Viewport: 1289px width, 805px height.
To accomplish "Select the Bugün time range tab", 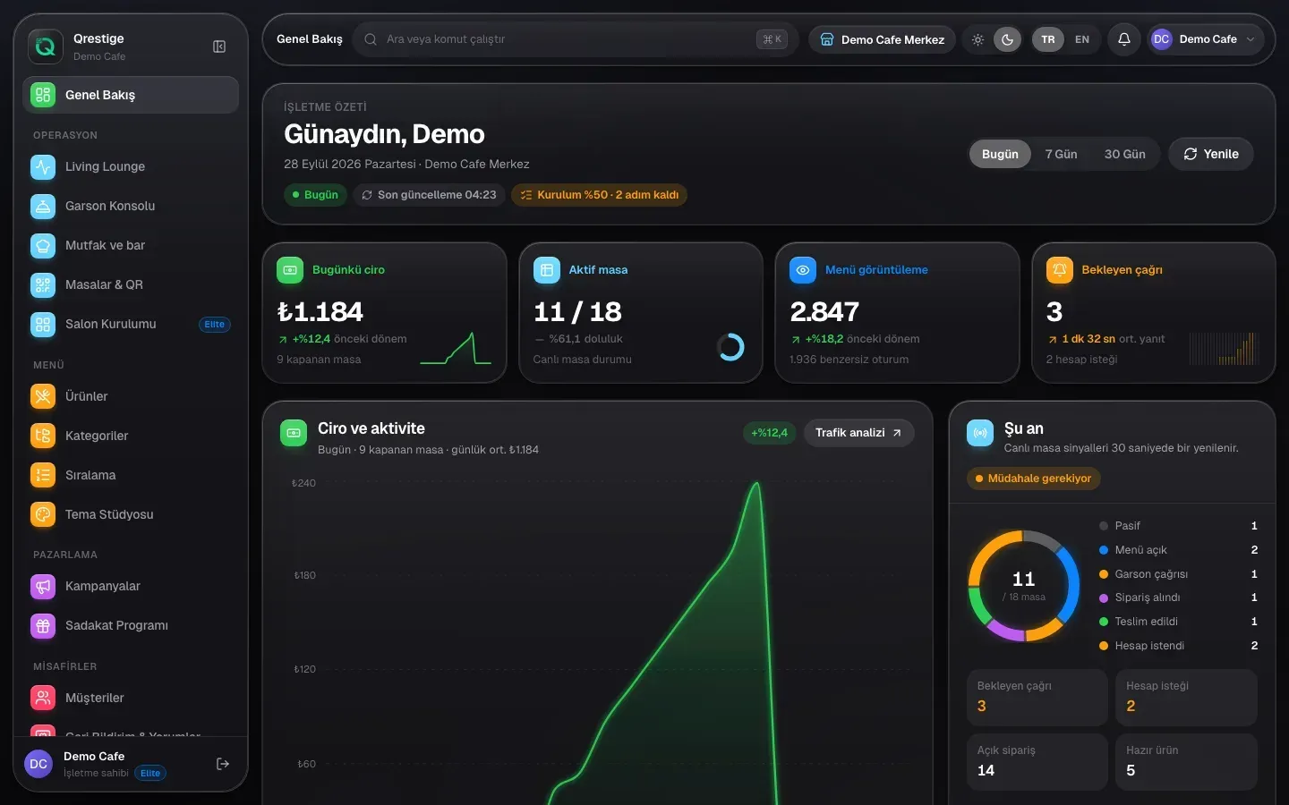I will point(1000,154).
